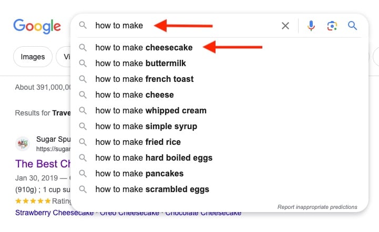This screenshot has width=379, height=232.
Task: Select "how to make fried rice" suggestion
Action: click(x=138, y=142)
